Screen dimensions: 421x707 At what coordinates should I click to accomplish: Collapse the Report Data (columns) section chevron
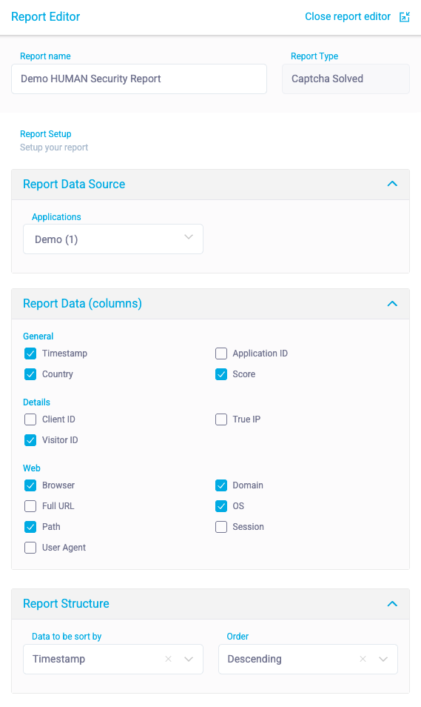392,304
